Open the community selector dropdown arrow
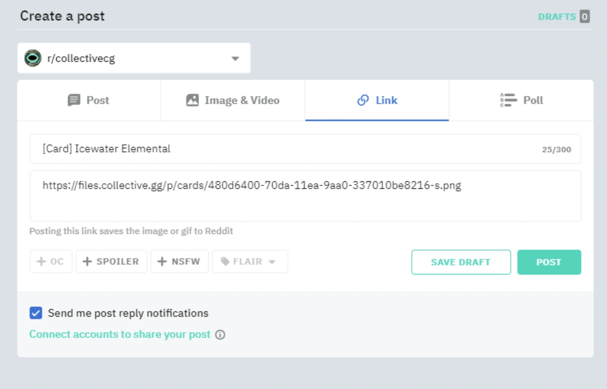This screenshot has width=607, height=389. [235, 59]
